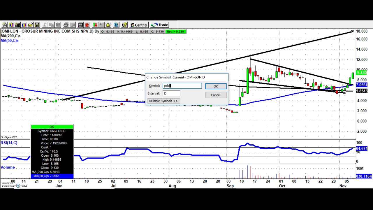Click the Jul label on date axis
The image size is (373, 210).
tap(113, 186)
